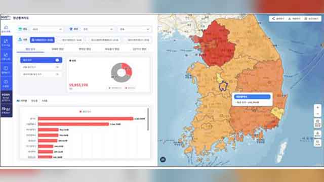Expand the rightmost filter dropdown
324x182 pixels.
(134, 29)
